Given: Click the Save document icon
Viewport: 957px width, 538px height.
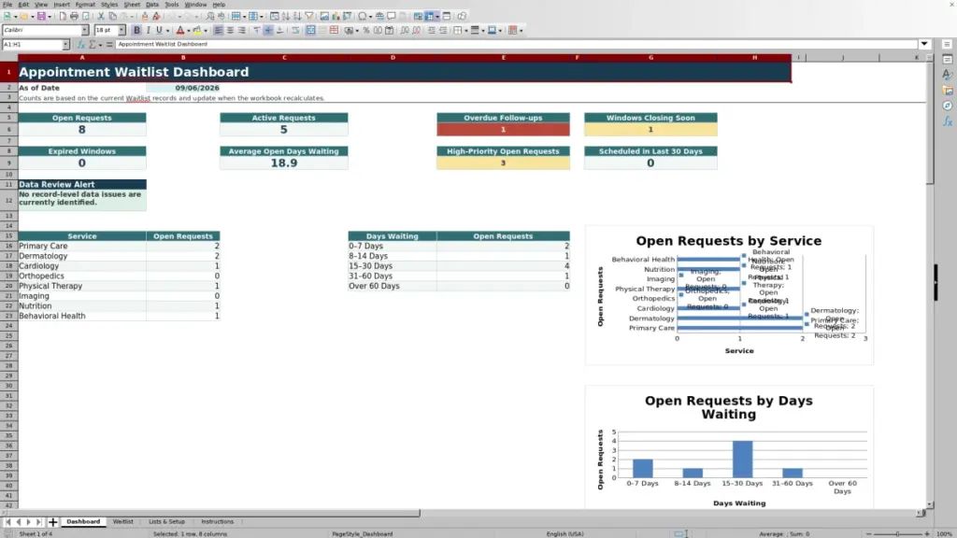Looking at the screenshot, I should (x=41, y=16).
